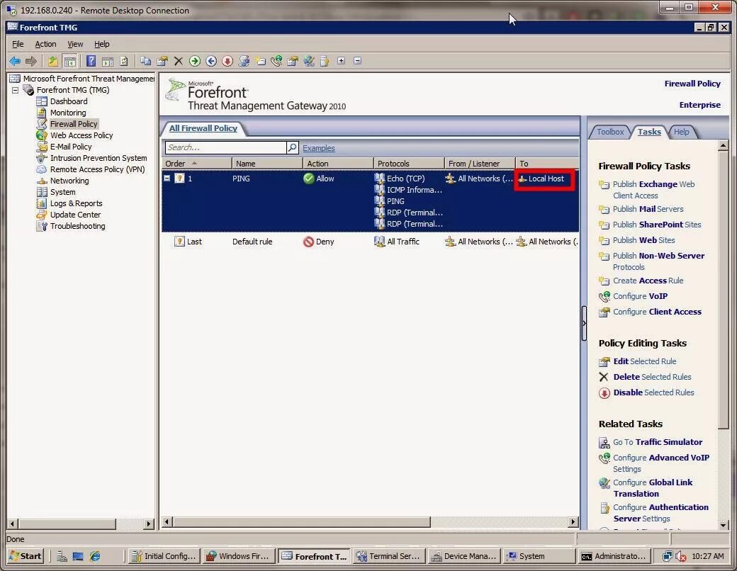Click the plus Expand rules toolbar icon

342,61
